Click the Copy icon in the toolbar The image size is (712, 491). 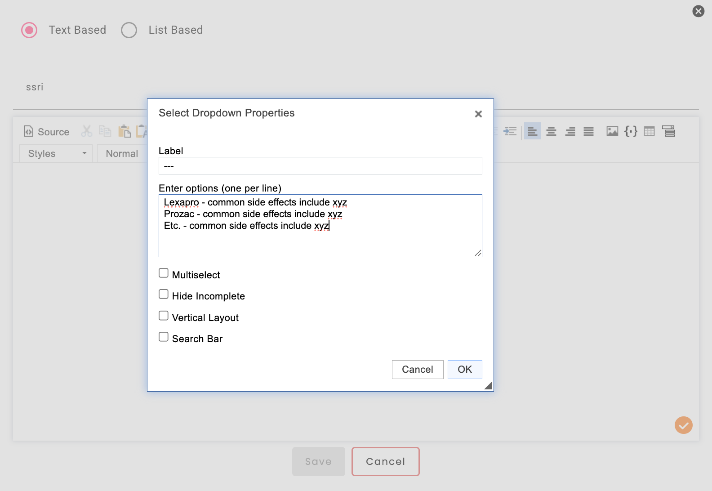point(105,131)
